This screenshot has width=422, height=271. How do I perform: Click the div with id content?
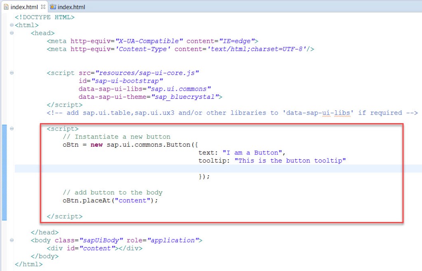coord(95,248)
